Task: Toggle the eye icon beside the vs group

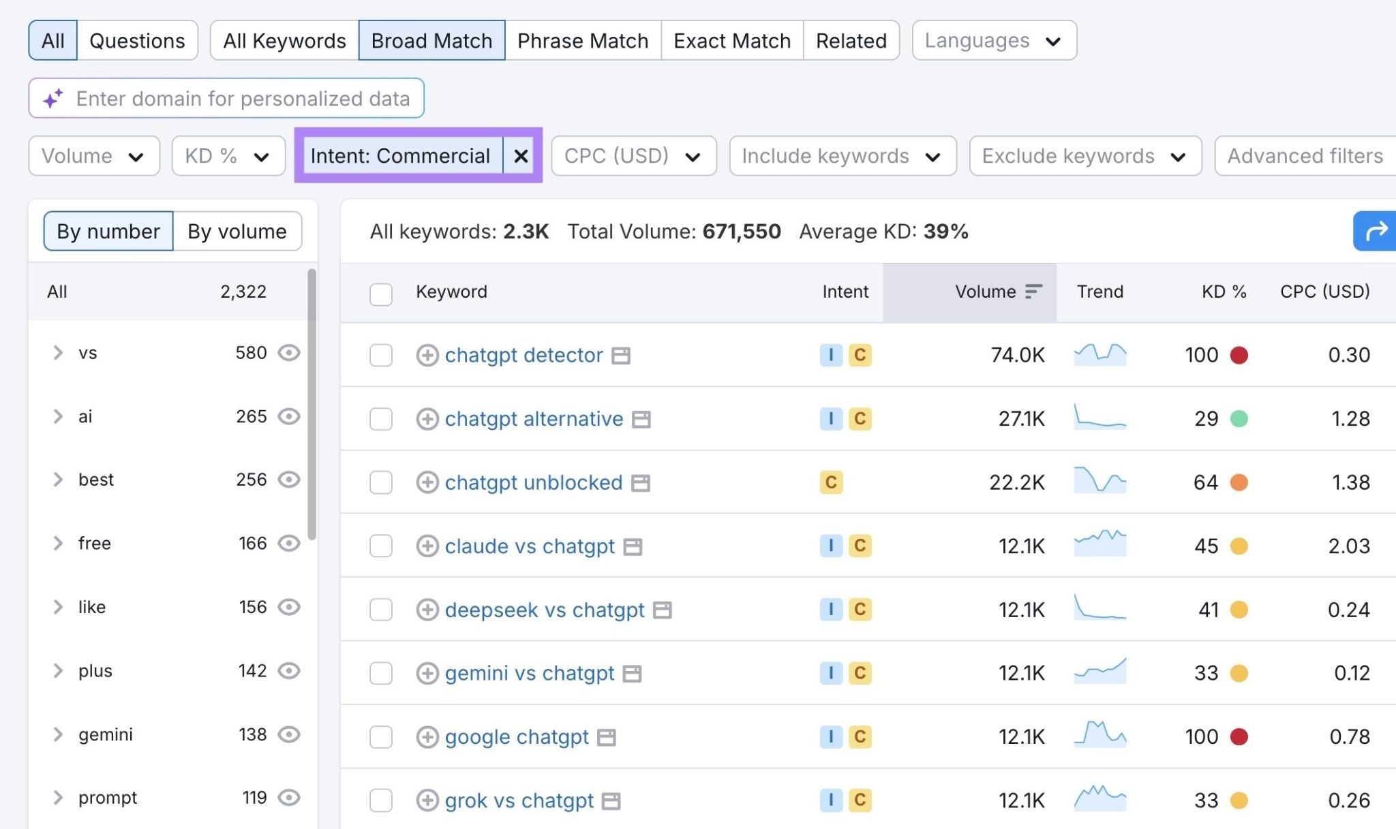Action: pyautogui.click(x=289, y=353)
